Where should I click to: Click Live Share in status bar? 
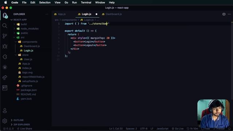click(24, 128)
